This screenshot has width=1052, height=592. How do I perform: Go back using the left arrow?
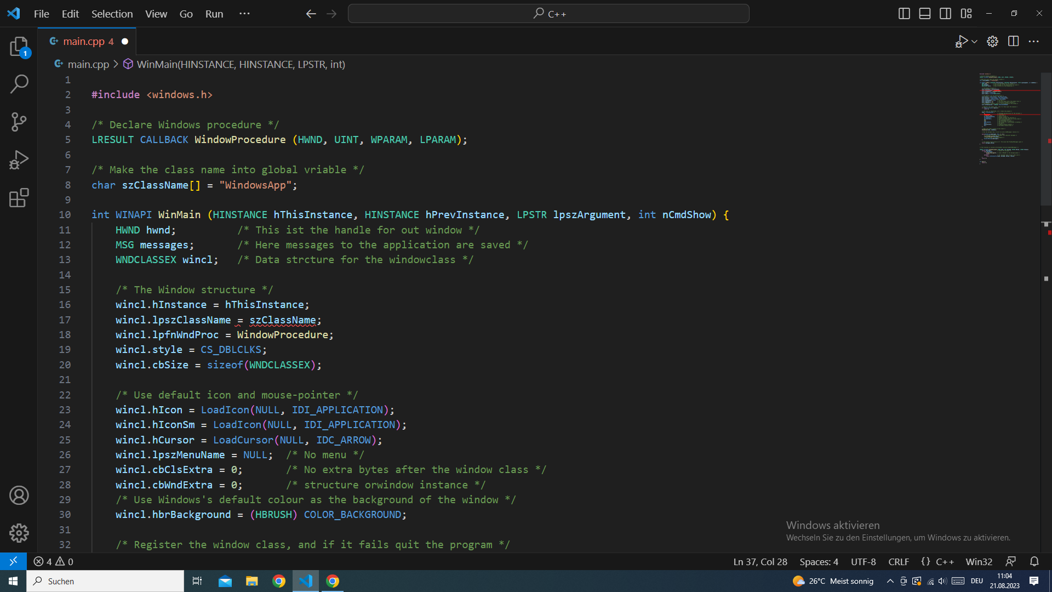click(x=311, y=14)
